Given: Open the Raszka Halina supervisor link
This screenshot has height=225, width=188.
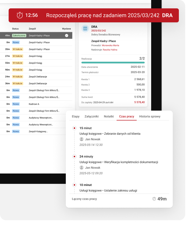Looking at the screenshot, I should pos(110,50).
